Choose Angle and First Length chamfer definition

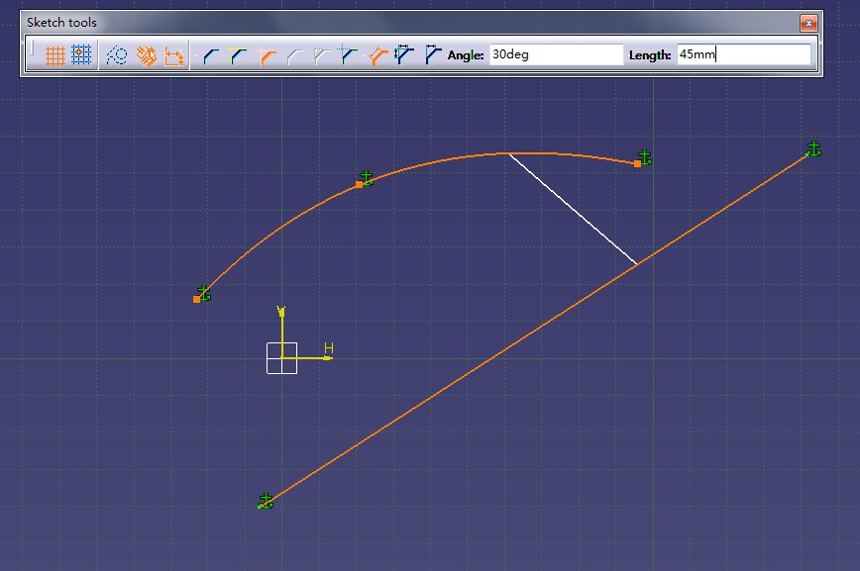pyautogui.click(x=433, y=54)
